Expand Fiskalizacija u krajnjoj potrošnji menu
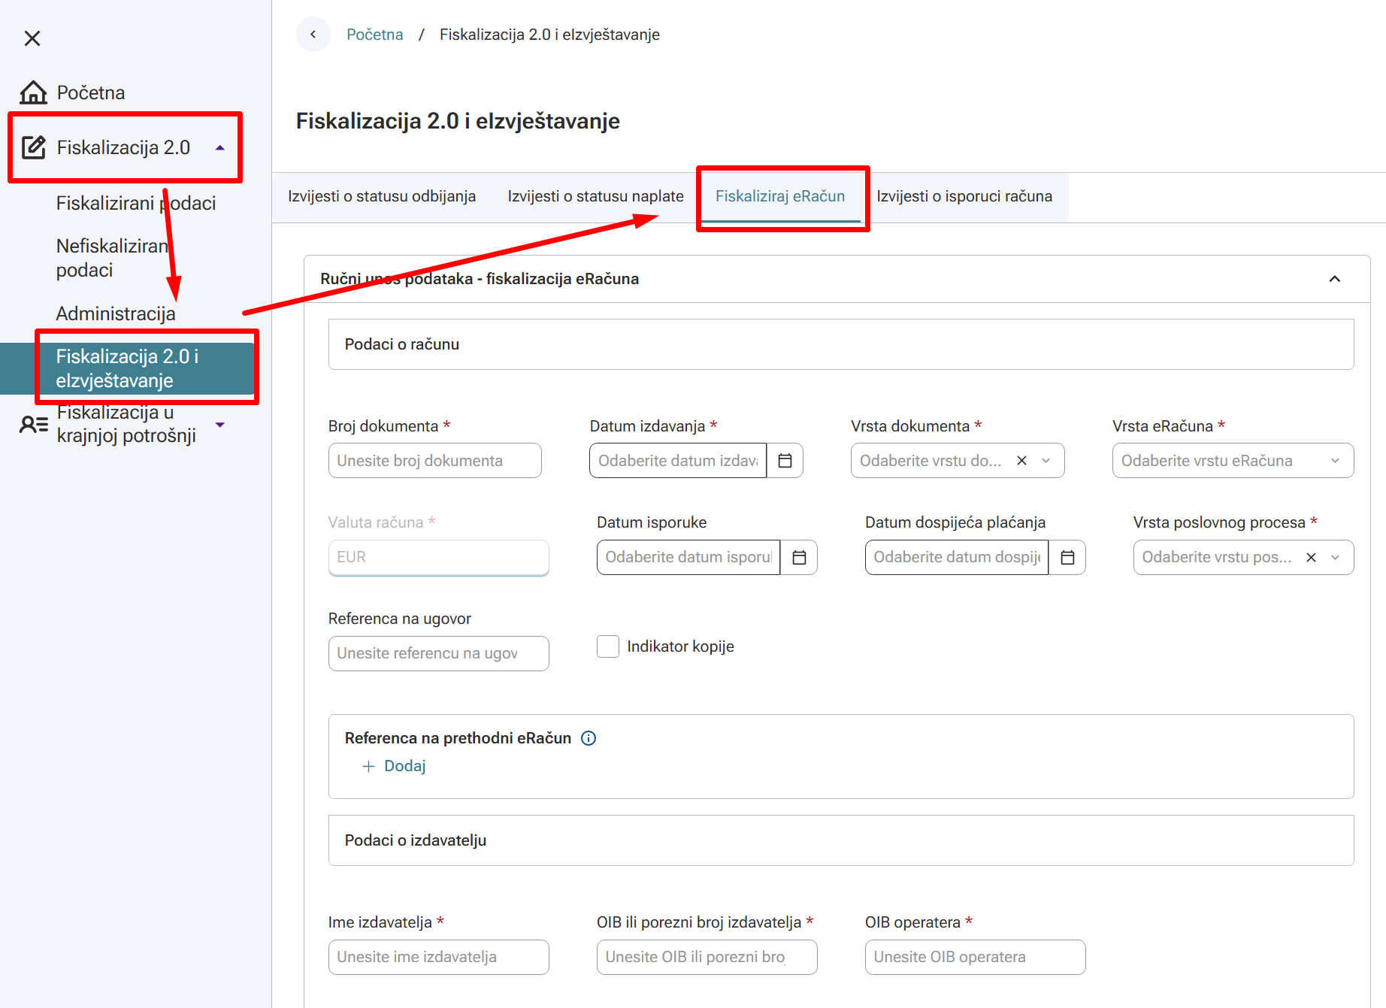The image size is (1386, 1008). tap(220, 425)
